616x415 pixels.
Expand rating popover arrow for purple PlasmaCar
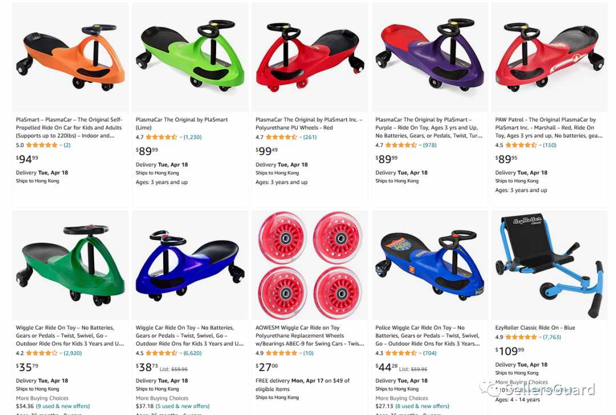tap(420, 145)
